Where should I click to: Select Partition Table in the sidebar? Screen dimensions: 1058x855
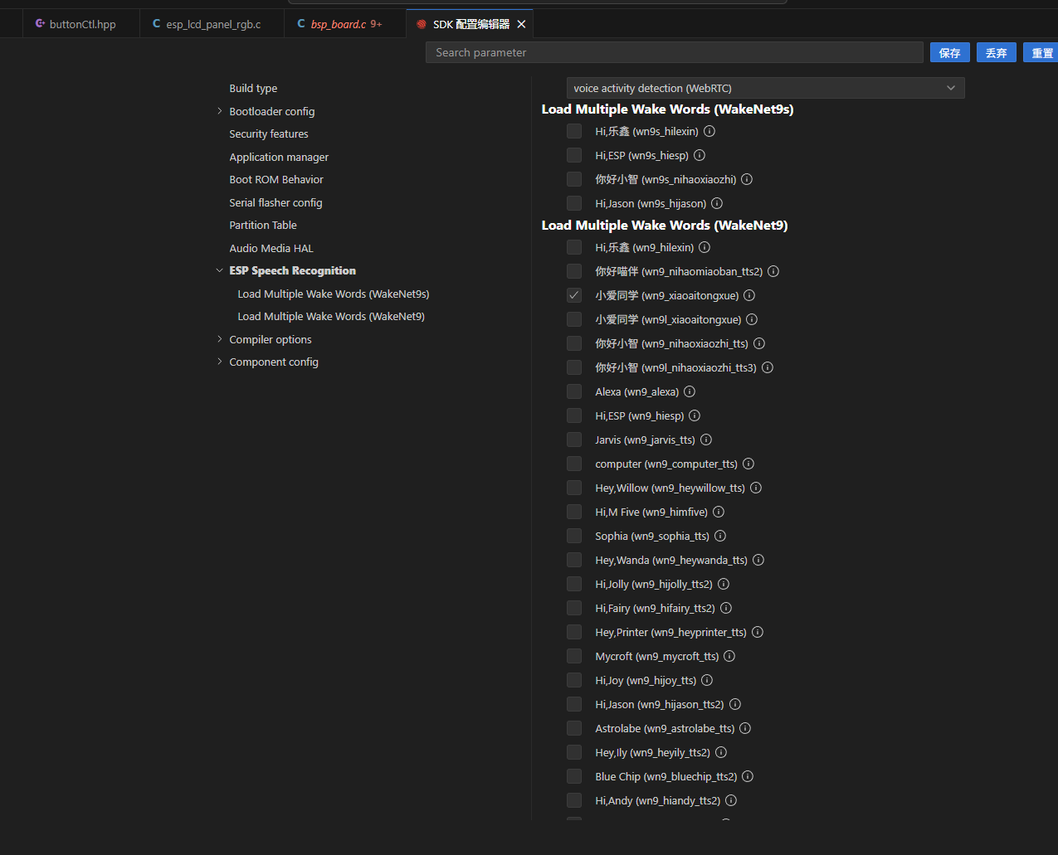tap(263, 225)
